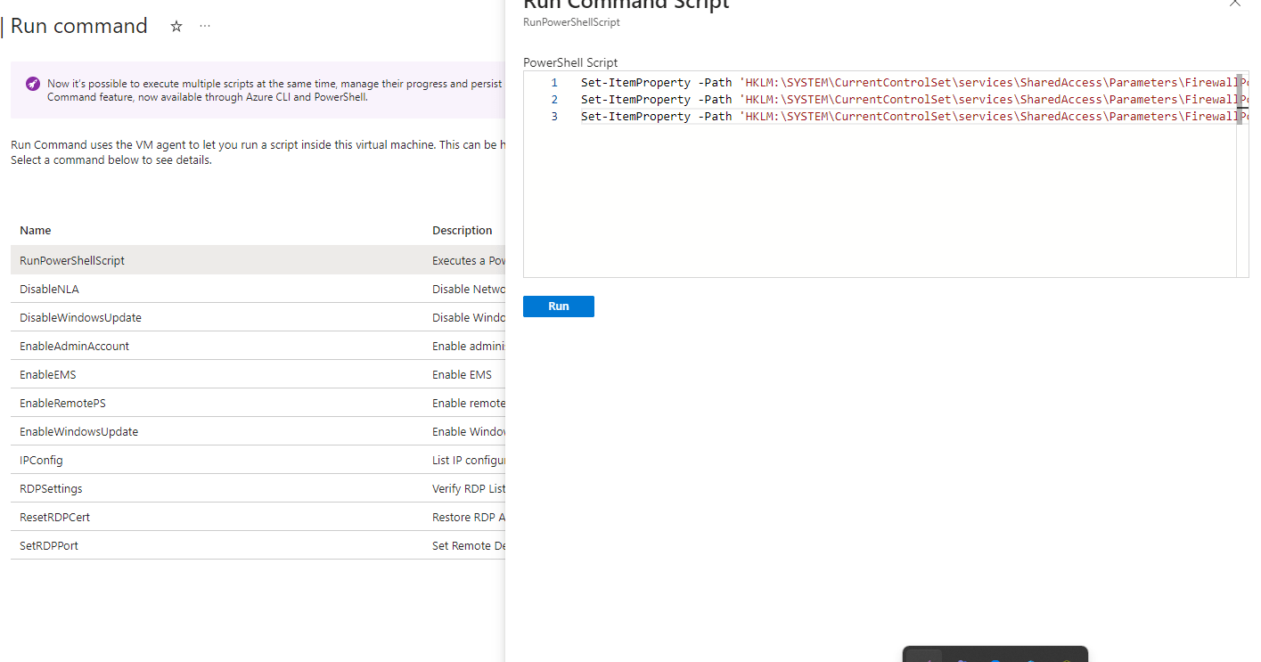Select the IPConfig command
Screen dimensions: 1261x662
point(40,460)
